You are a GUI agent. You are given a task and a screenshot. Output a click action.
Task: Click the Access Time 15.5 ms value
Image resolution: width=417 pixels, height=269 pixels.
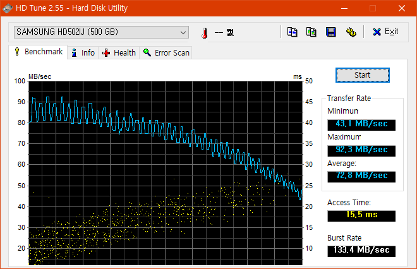(x=361, y=215)
